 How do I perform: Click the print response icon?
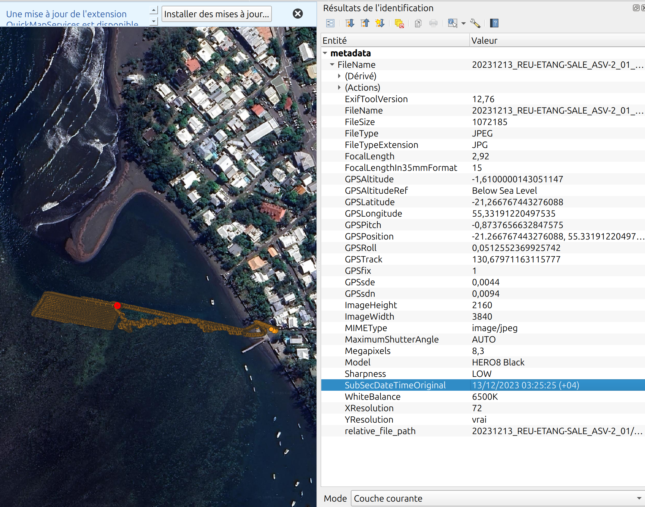click(433, 23)
